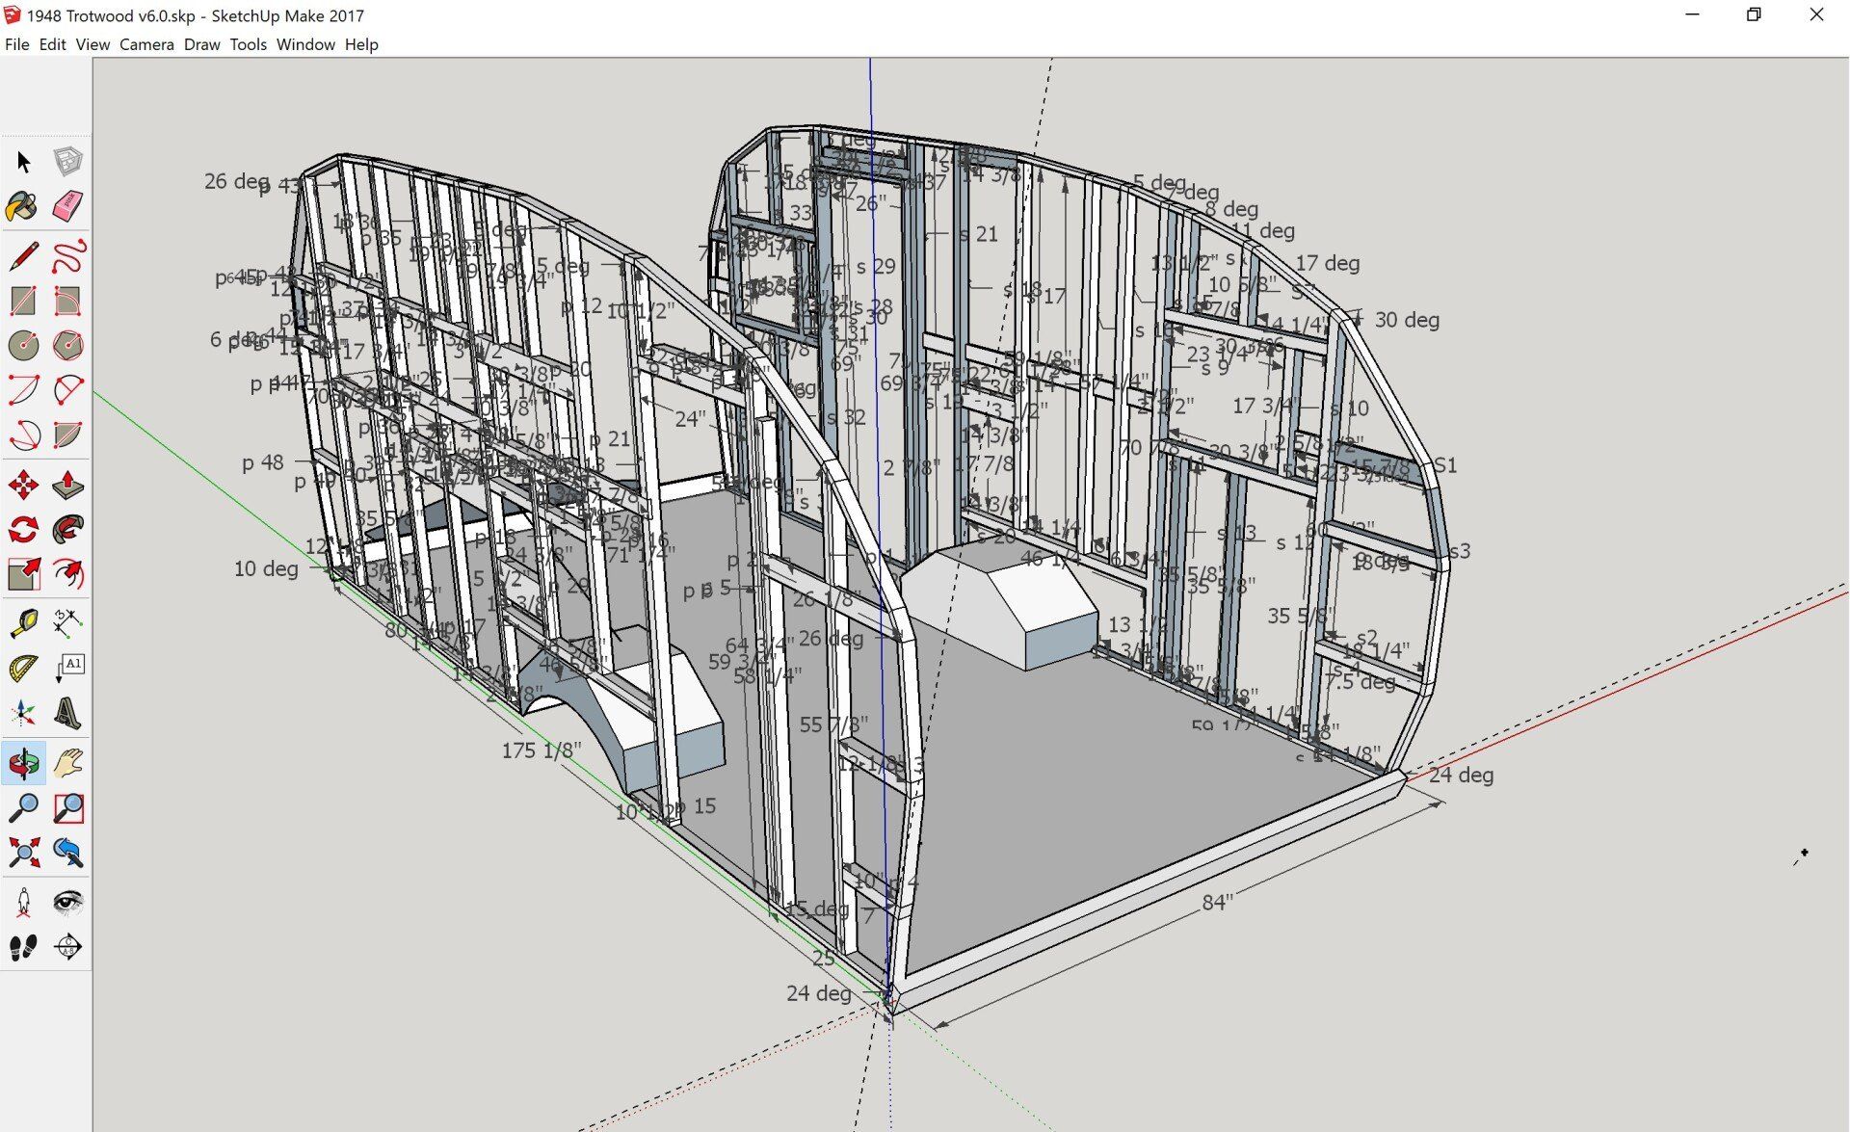Choose the Push/Pull tool
Image resolution: width=1850 pixels, height=1132 pixels.
[x=67, y=484]
